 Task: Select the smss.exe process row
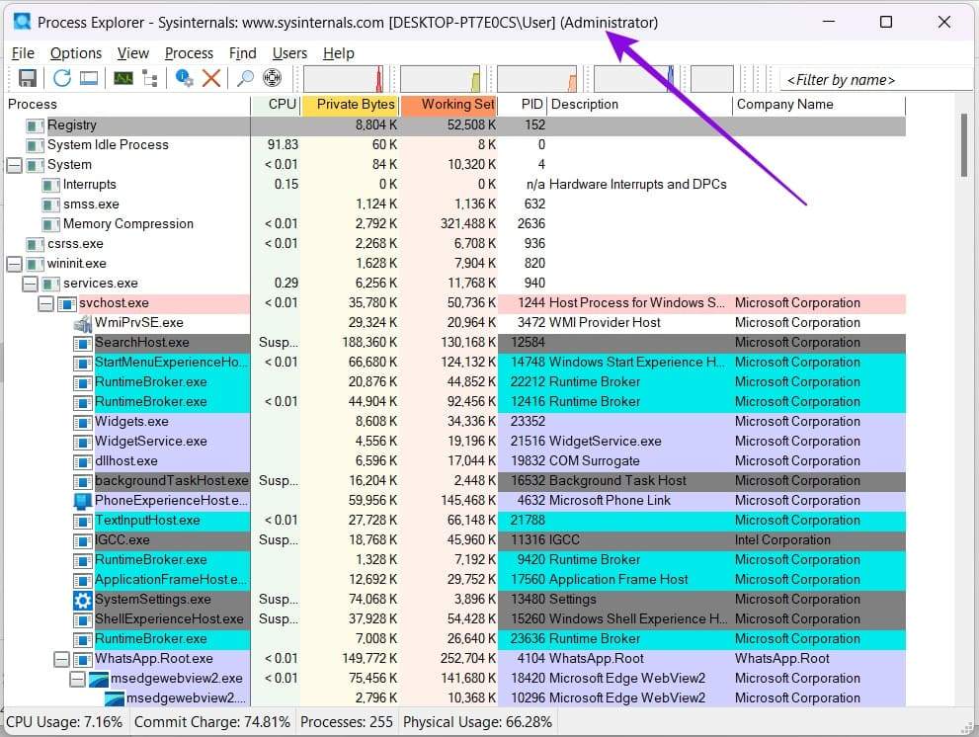pyautogui.click(x=455, y=205)
